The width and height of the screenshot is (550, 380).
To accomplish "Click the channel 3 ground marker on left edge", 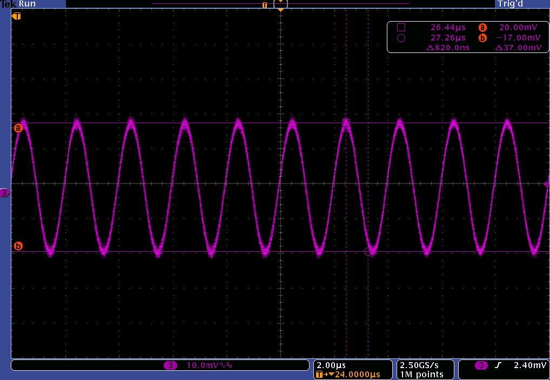I will pyautogui.click(x=4, y=192).
